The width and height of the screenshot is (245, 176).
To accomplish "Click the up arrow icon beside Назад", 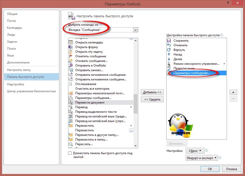I will coord(169,54).
